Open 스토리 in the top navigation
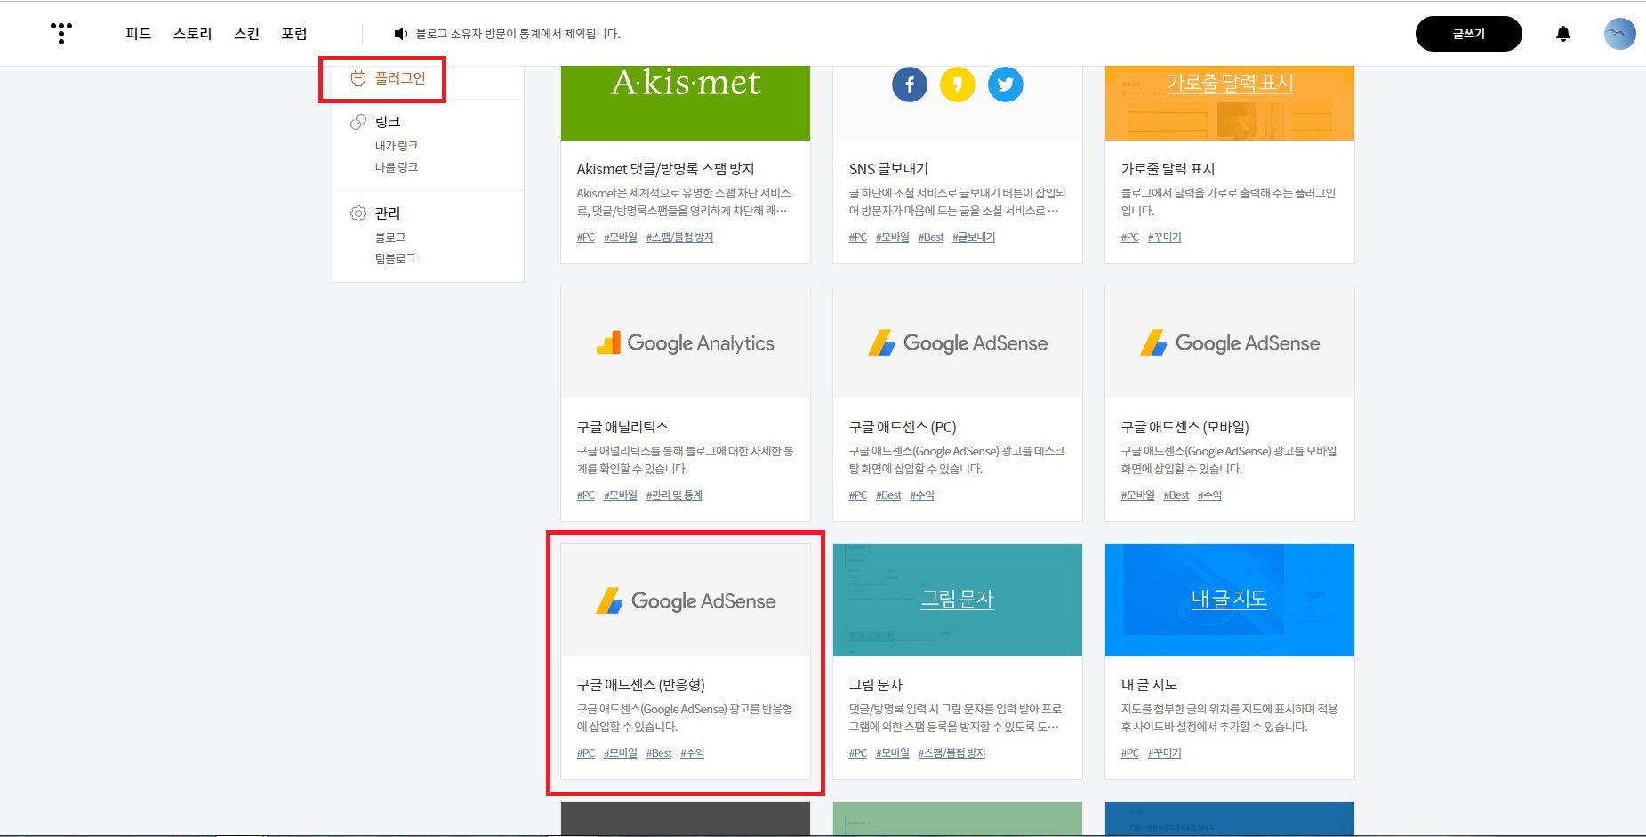Viewport: 1646px width, 837px height. 192,34
